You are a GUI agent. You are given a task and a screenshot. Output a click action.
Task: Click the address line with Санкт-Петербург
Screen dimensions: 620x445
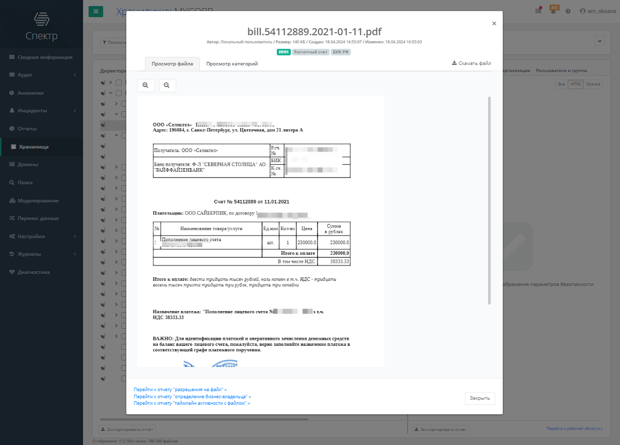pyautogui.click(x=228, y=130)
